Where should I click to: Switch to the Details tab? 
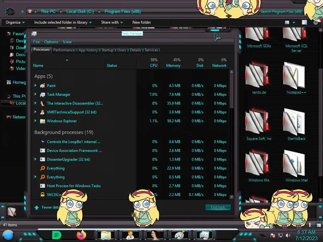click(135, 50)
